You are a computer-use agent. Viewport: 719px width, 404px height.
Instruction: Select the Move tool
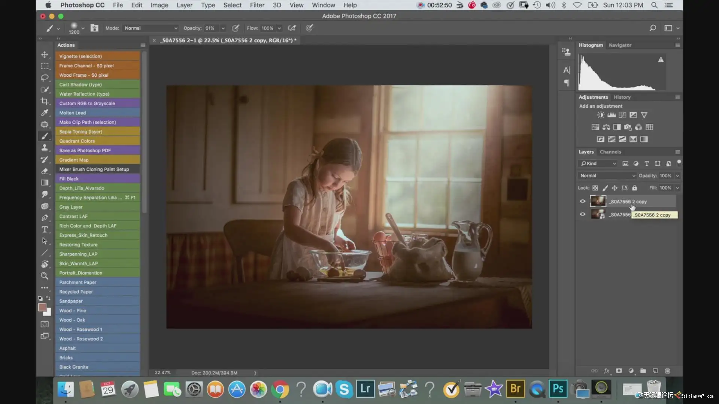tap(45, 55)
